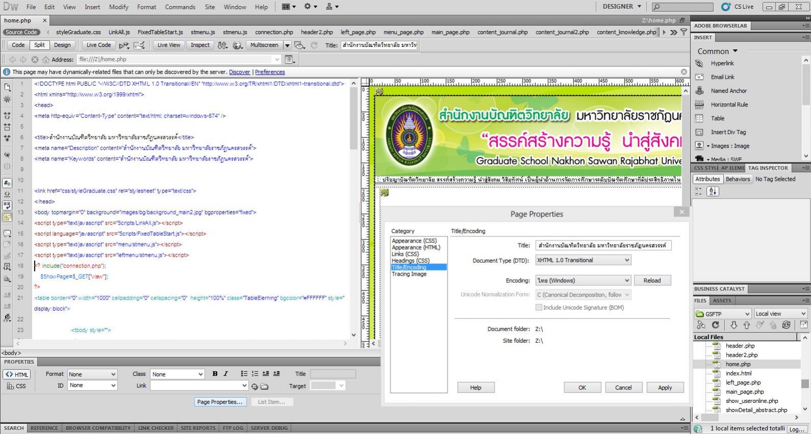Screen dimensions: 811x434
Task: Expand the Files panel to show local and remote
Action: coord(804,324)
